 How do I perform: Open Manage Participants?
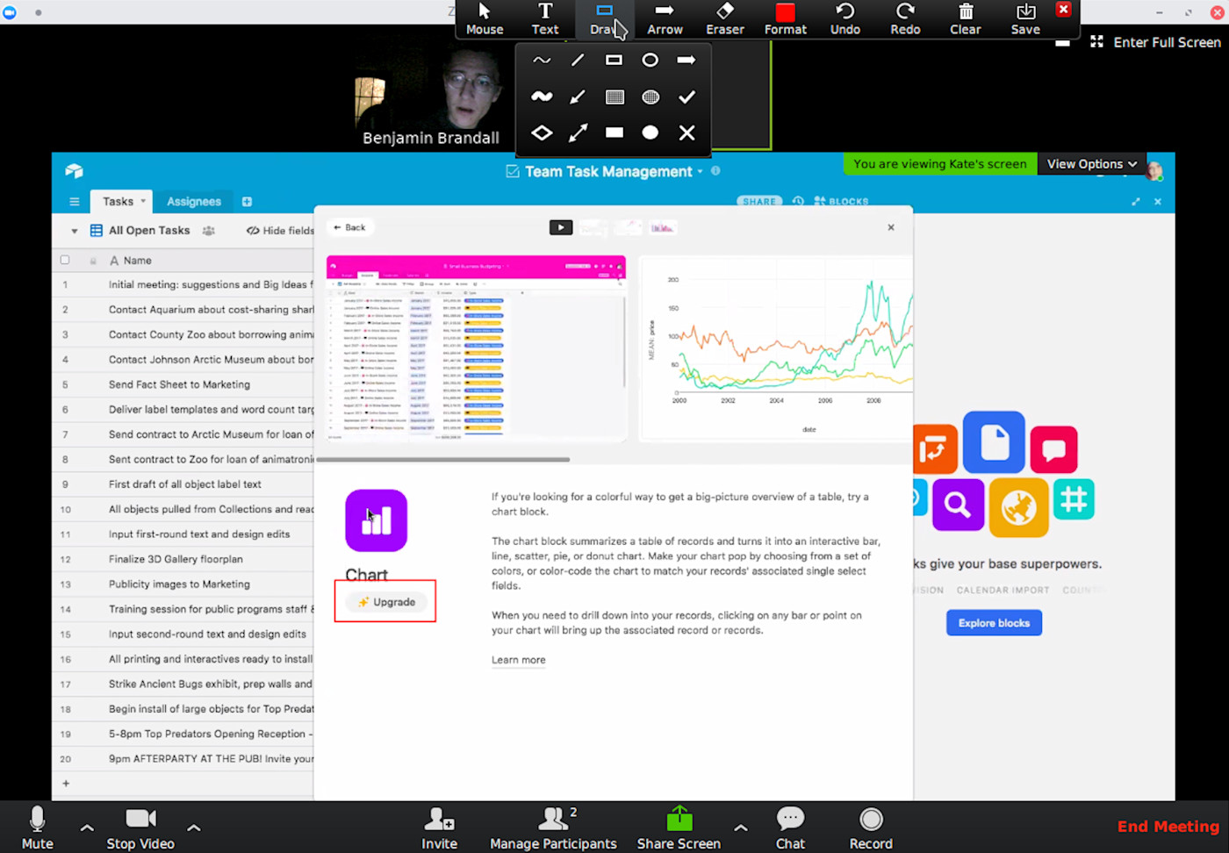[553, 826]
